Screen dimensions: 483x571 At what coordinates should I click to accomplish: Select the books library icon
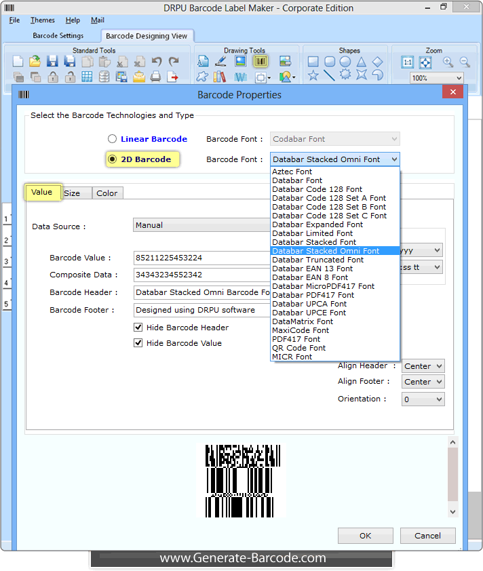[x=219, y=77]
